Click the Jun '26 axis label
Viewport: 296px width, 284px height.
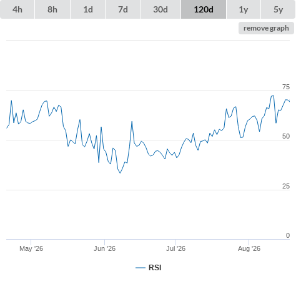tap(104, 248)
